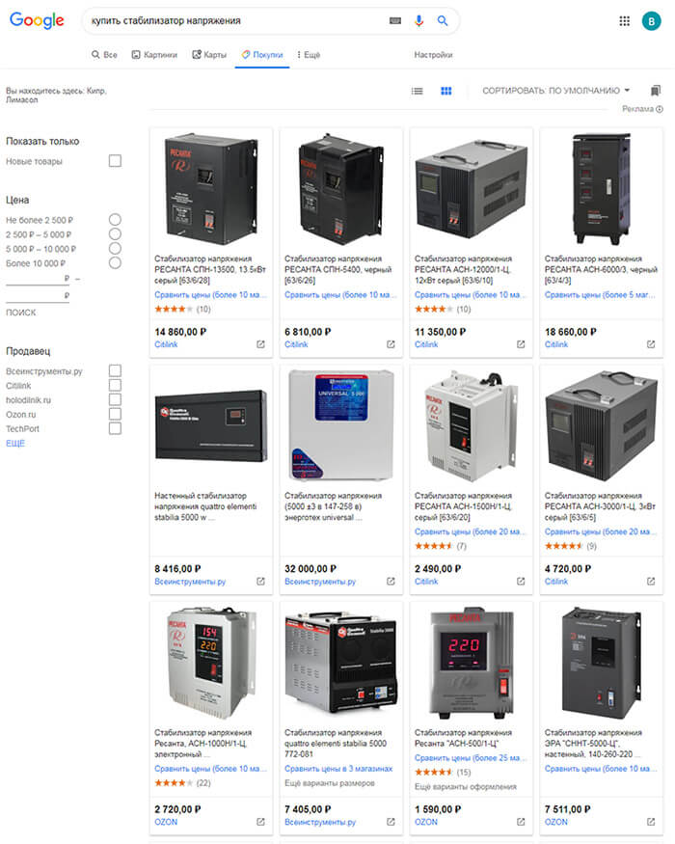Open the Google apps grid icon
Image resolution: width=675 pixels, height=844 pixels.
tap(625, 21)
